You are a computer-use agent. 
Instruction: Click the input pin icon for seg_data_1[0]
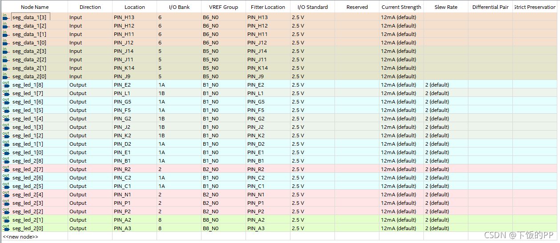[x=6, y=42]
